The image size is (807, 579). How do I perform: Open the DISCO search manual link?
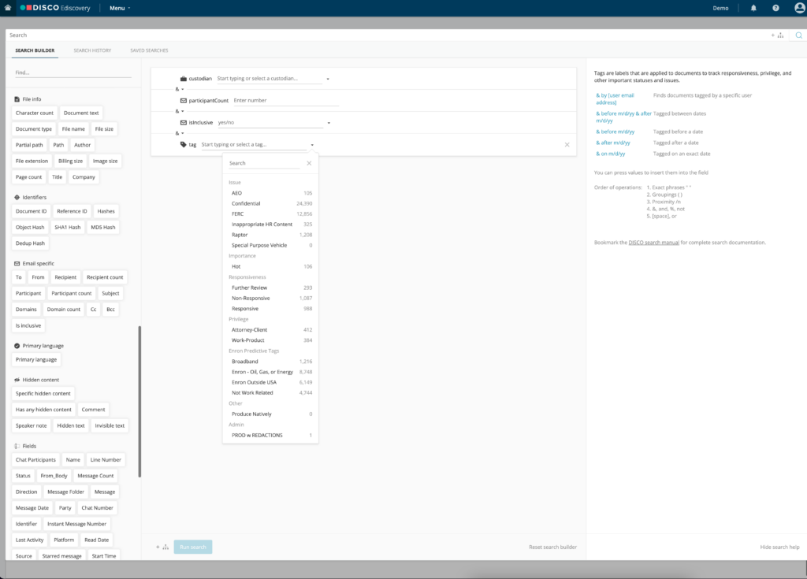(653, 243)
